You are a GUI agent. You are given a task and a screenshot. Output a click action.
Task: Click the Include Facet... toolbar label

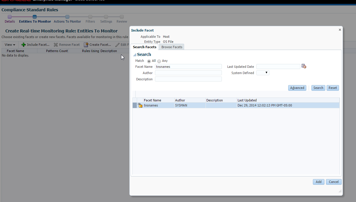click(38, 45)
